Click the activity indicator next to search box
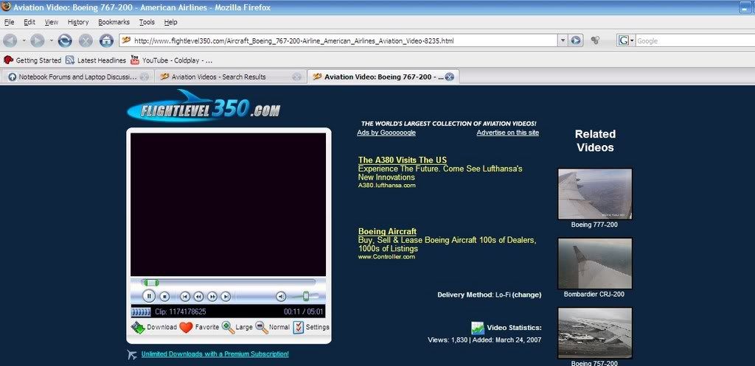This screenshot has width=755, height=366. click(596, 41)
